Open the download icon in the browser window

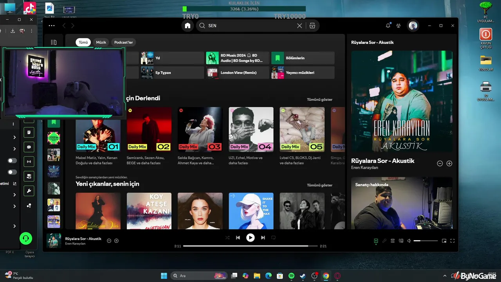[13, 31]
